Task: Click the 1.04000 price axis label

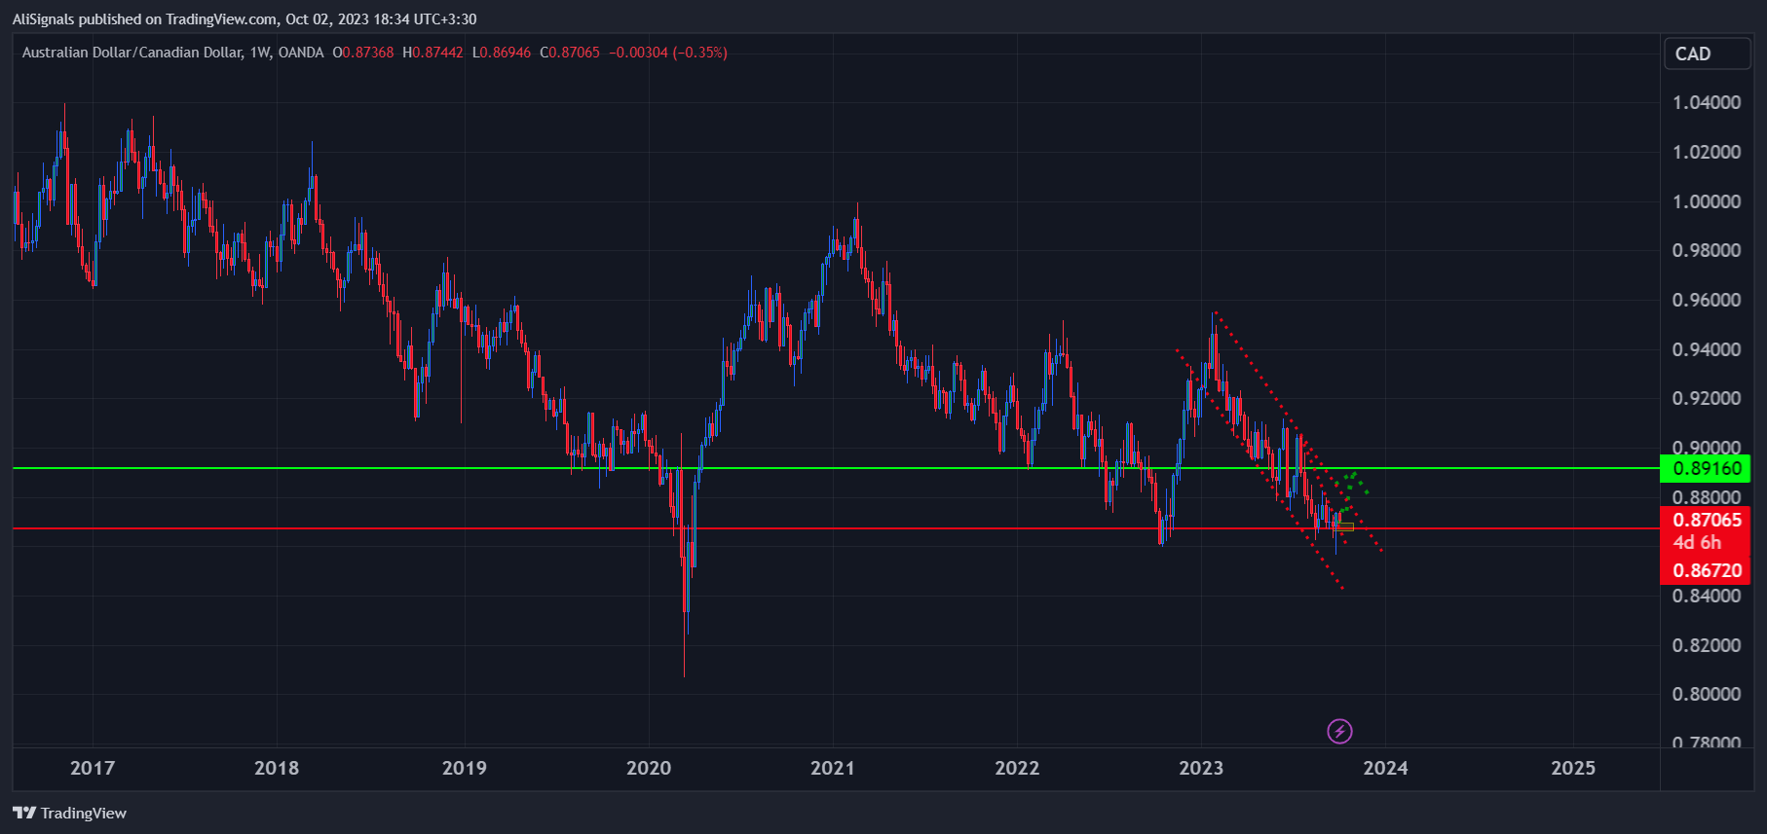Action: pos(1707,102)
